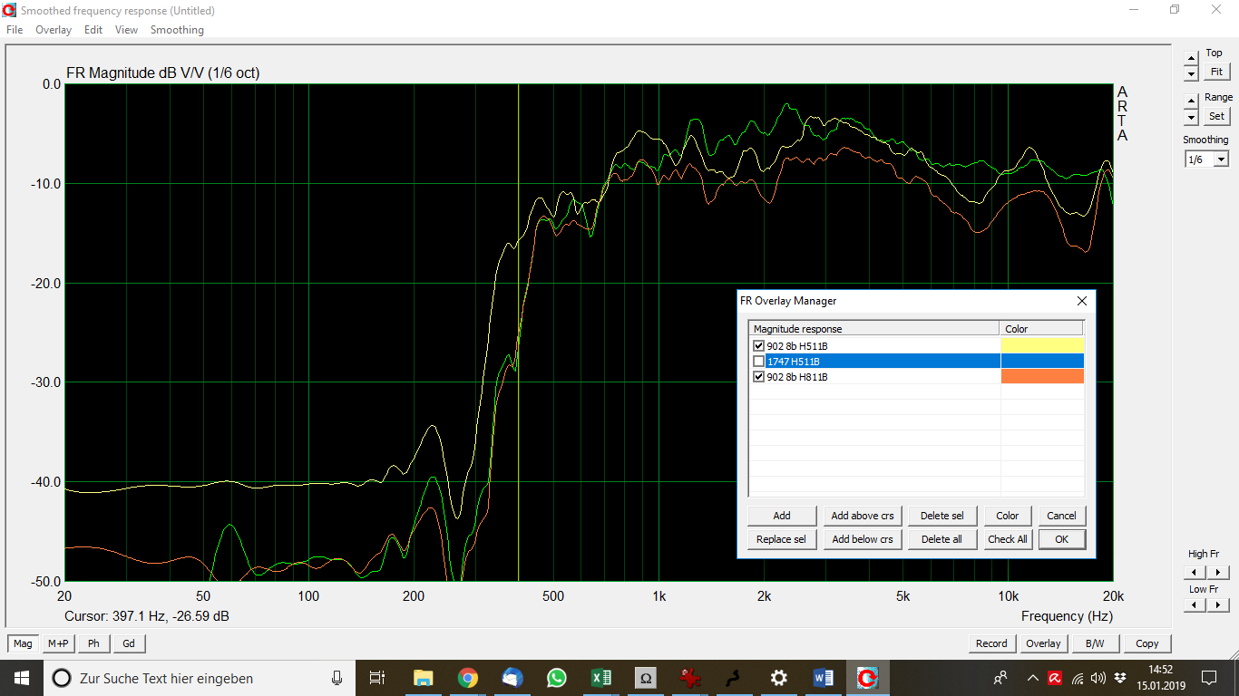Show hidden system tray icons
The height and width of the screenshot is (696, 1239).
tap(1032, 678)
